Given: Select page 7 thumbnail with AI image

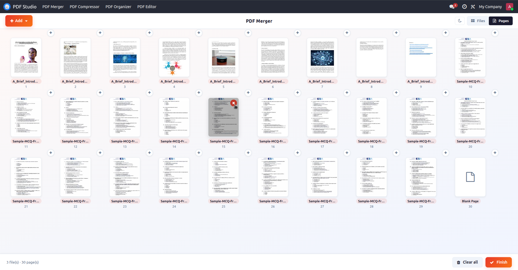Looking at the screenshot, I should (x=322, y=57).
